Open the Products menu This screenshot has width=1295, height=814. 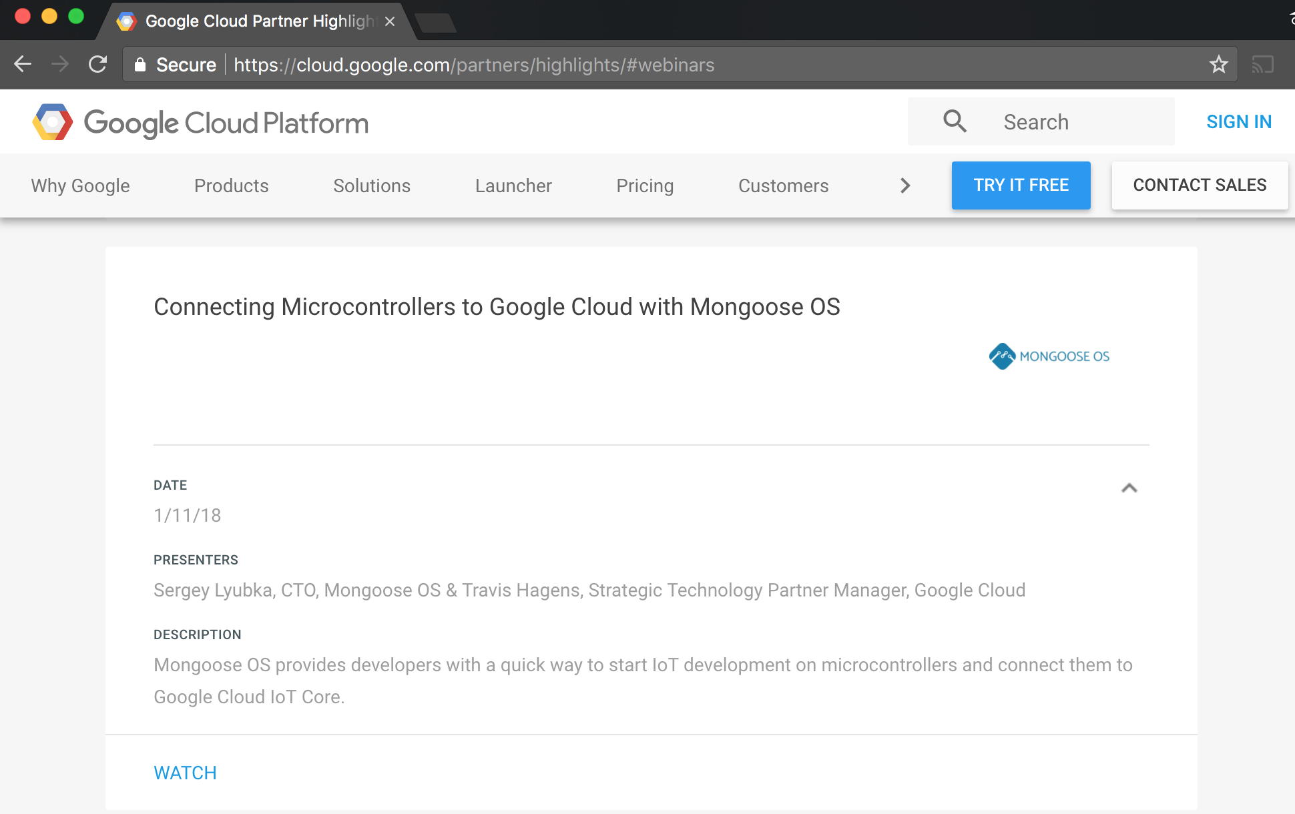coord(231,185)
